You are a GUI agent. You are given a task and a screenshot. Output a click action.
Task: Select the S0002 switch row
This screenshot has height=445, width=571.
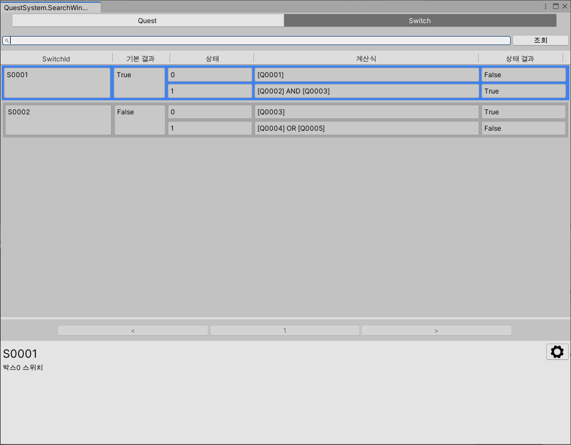[57, 120]
